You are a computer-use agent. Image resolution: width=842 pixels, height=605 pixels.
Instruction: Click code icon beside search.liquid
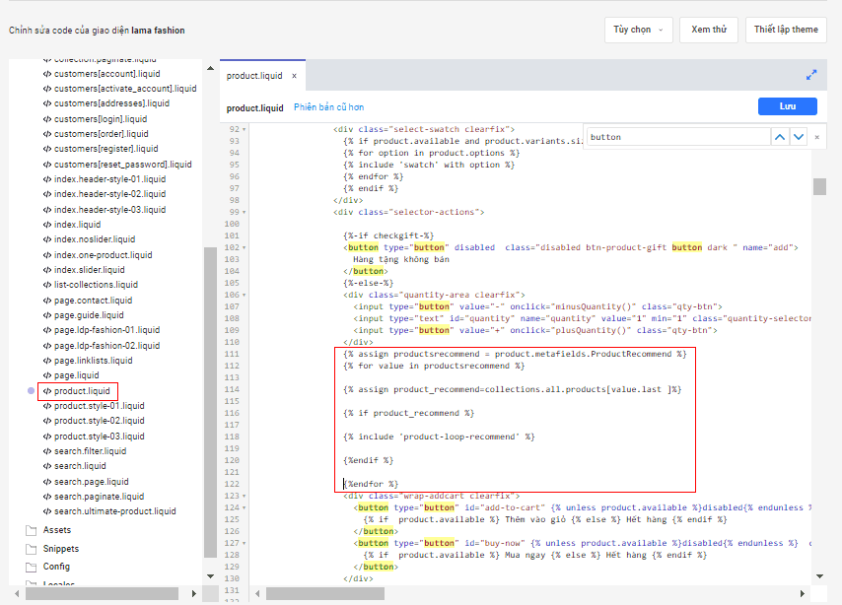(x=46, y=466)
